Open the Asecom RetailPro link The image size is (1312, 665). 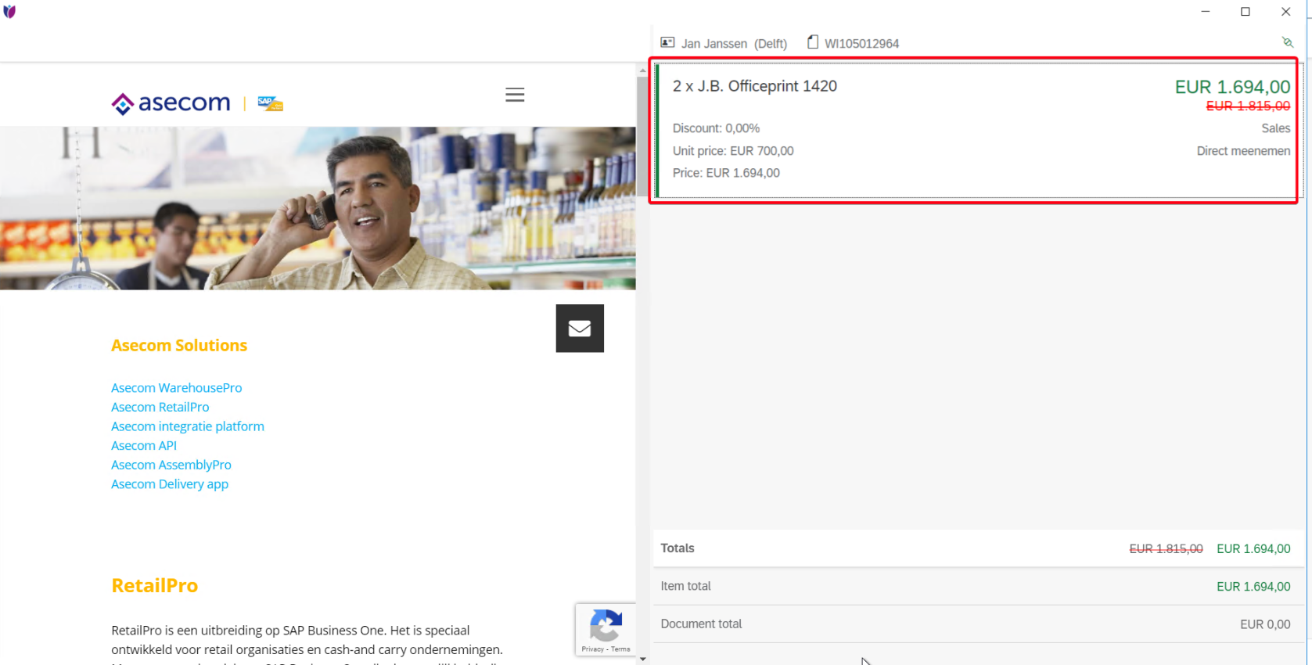[160, 408]
